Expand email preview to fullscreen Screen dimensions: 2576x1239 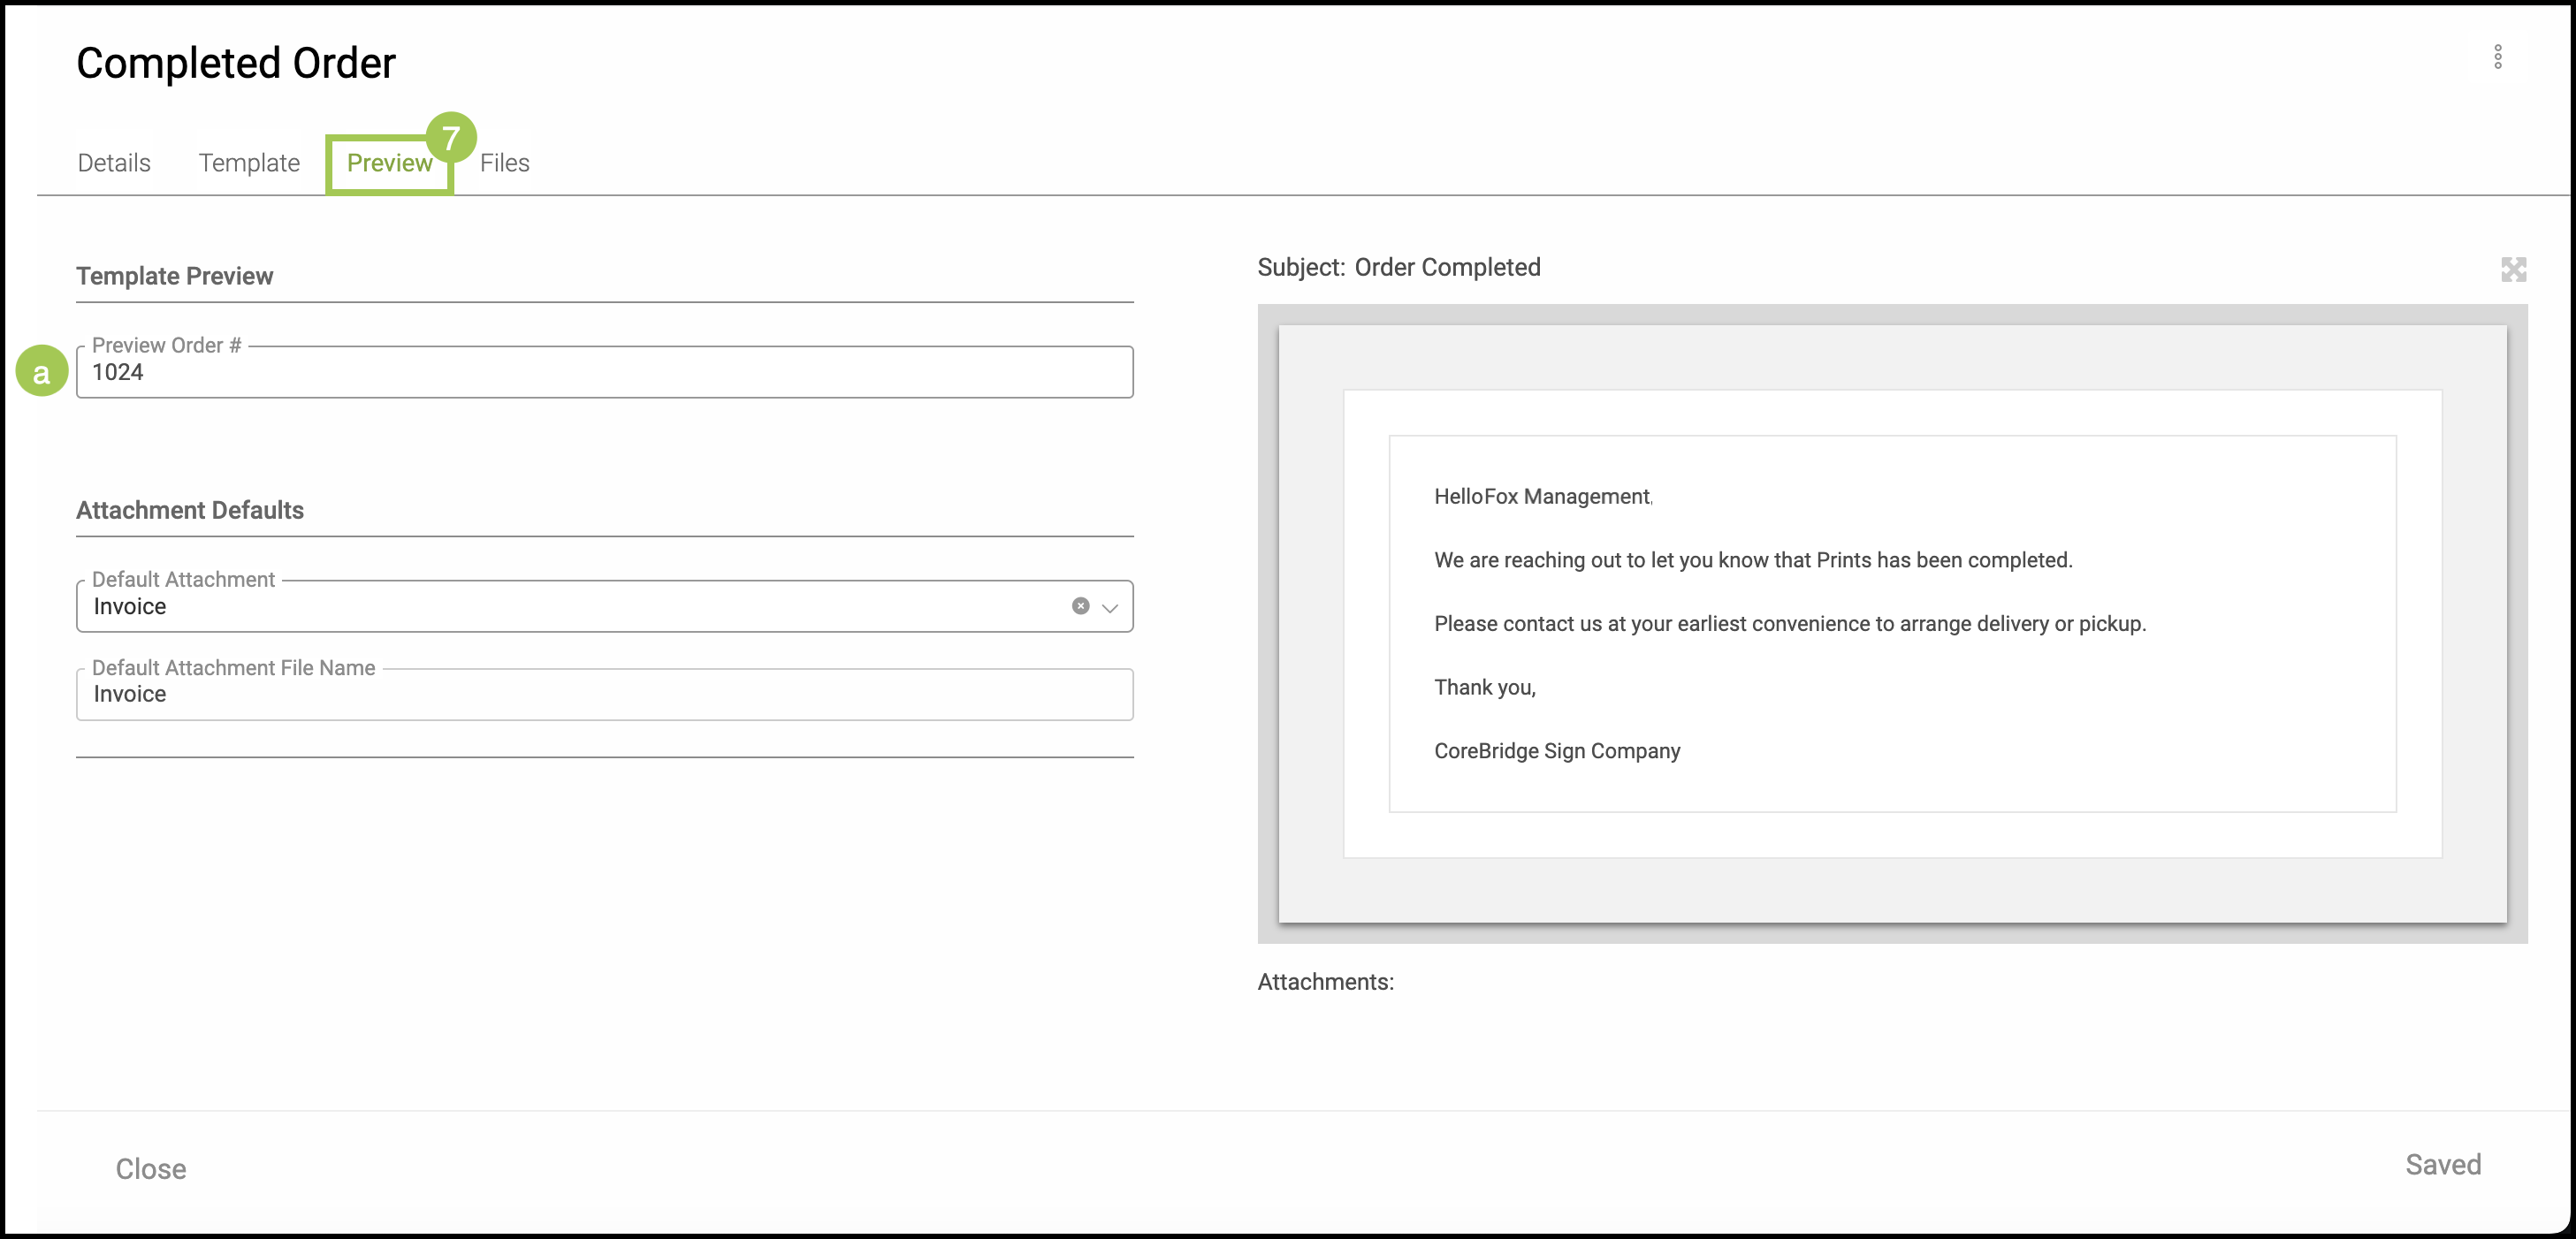click(x=2513, y=269)
